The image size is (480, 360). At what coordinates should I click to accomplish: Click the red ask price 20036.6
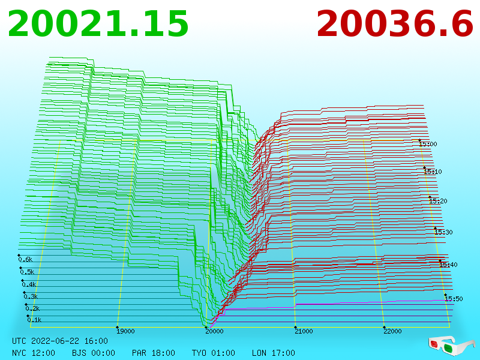tap(395, 24)
